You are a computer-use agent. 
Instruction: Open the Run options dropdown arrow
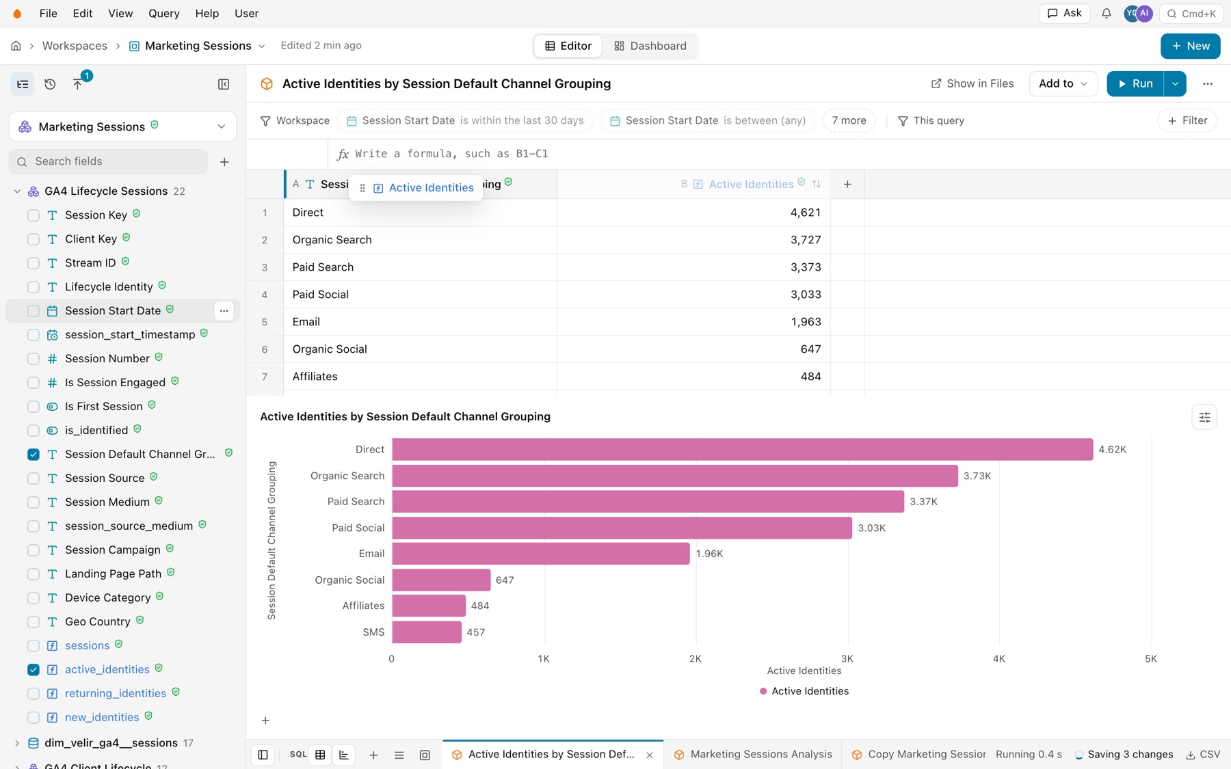point(1175,83)
